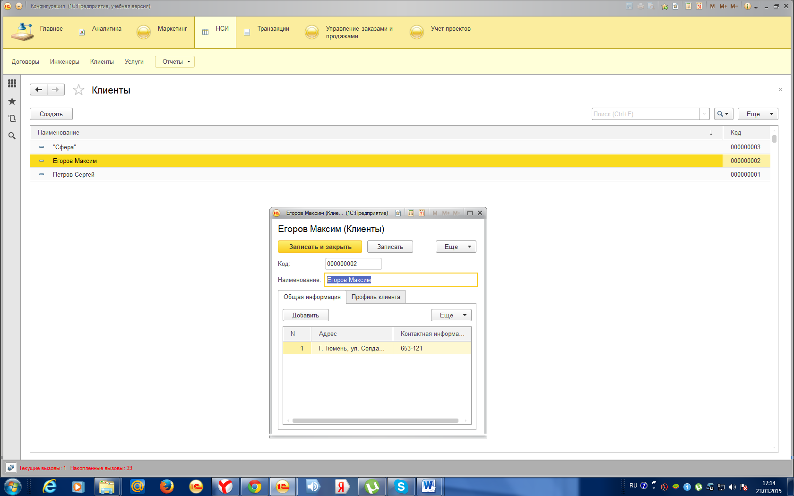Viewport: 794px width, 496px height.
Task: Click the Создать button
Action: (51, 114)
